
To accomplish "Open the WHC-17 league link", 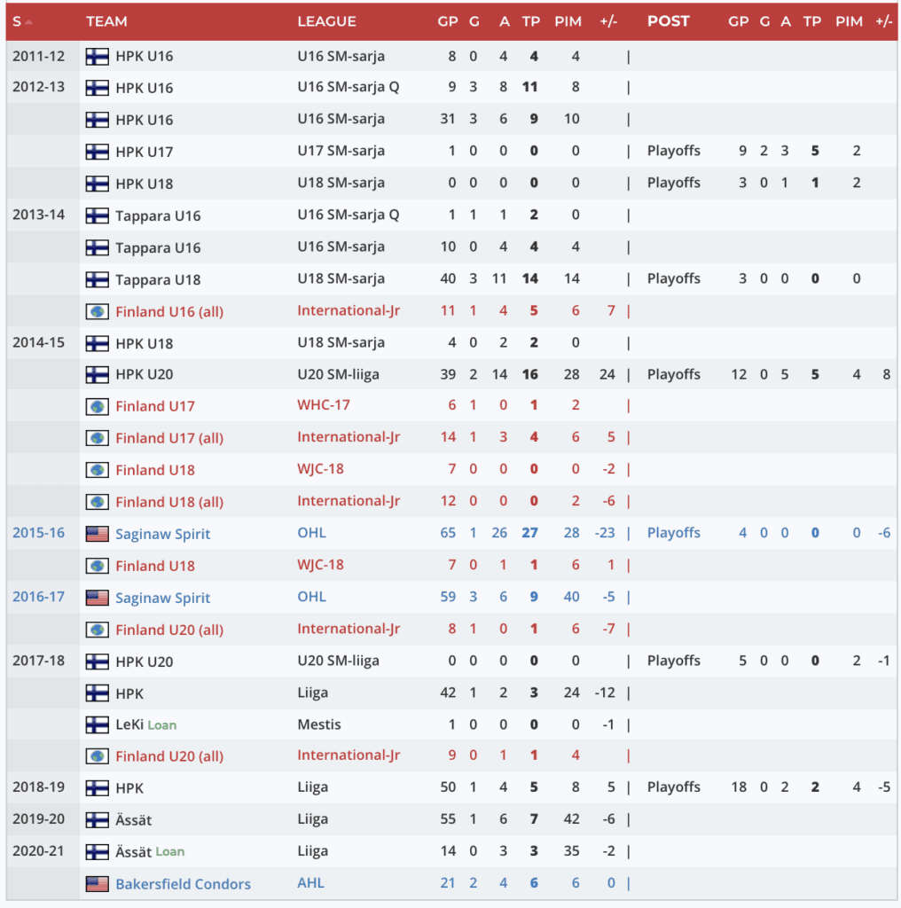I will pyautogui.click(x=324, y=405).
